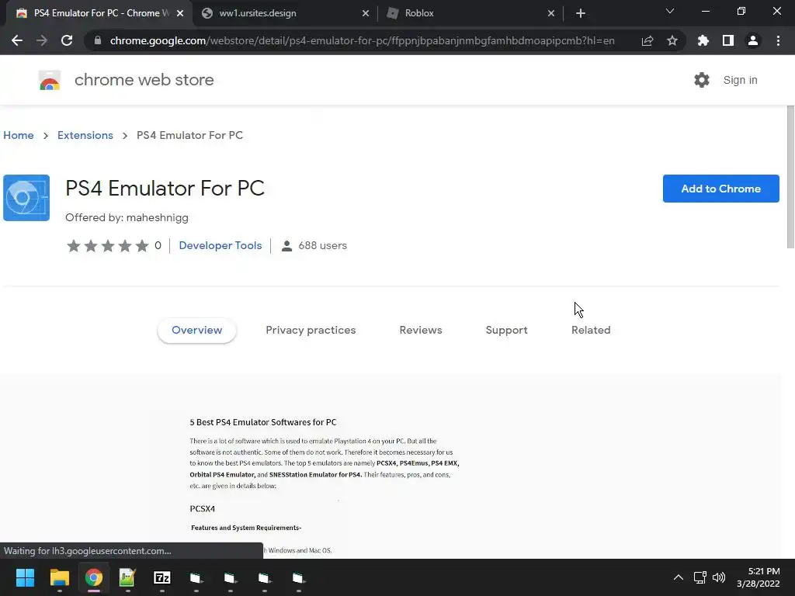795x596 pixels.
Task: Close the ww1.ursites.design tab
Action: 366,13
